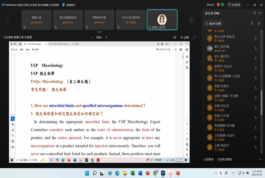Toggle mute for 東陽-呂知螢

click(x=256, y=118)
